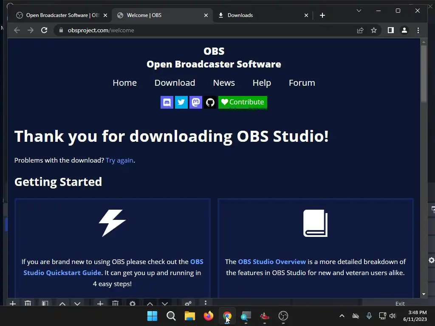Image resolution: width=435 pixels, height=326 pixels.
Task: Open Windows taskbar search
Action: coord(171,316)
